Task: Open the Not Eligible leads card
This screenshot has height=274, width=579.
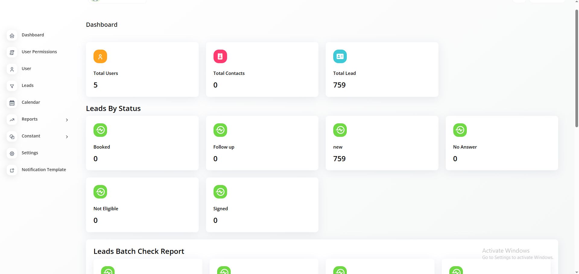Action: pyautogui.click(x=142, y=205)
